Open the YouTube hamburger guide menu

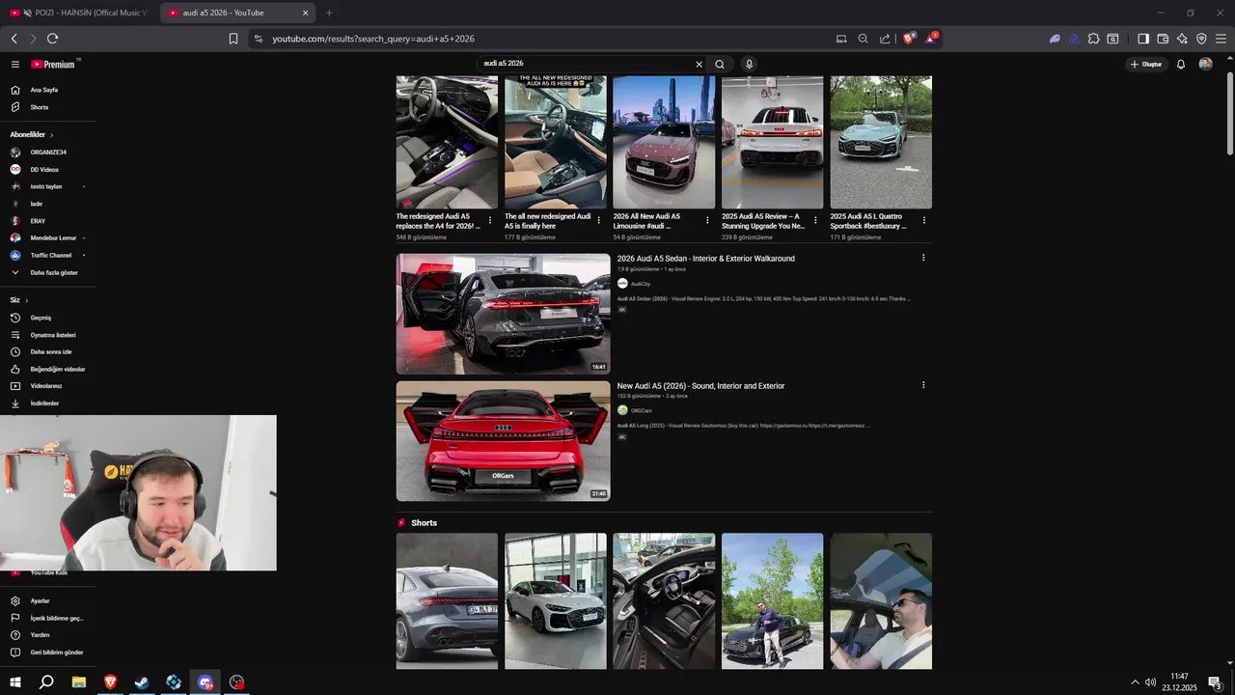click(14, 65)
